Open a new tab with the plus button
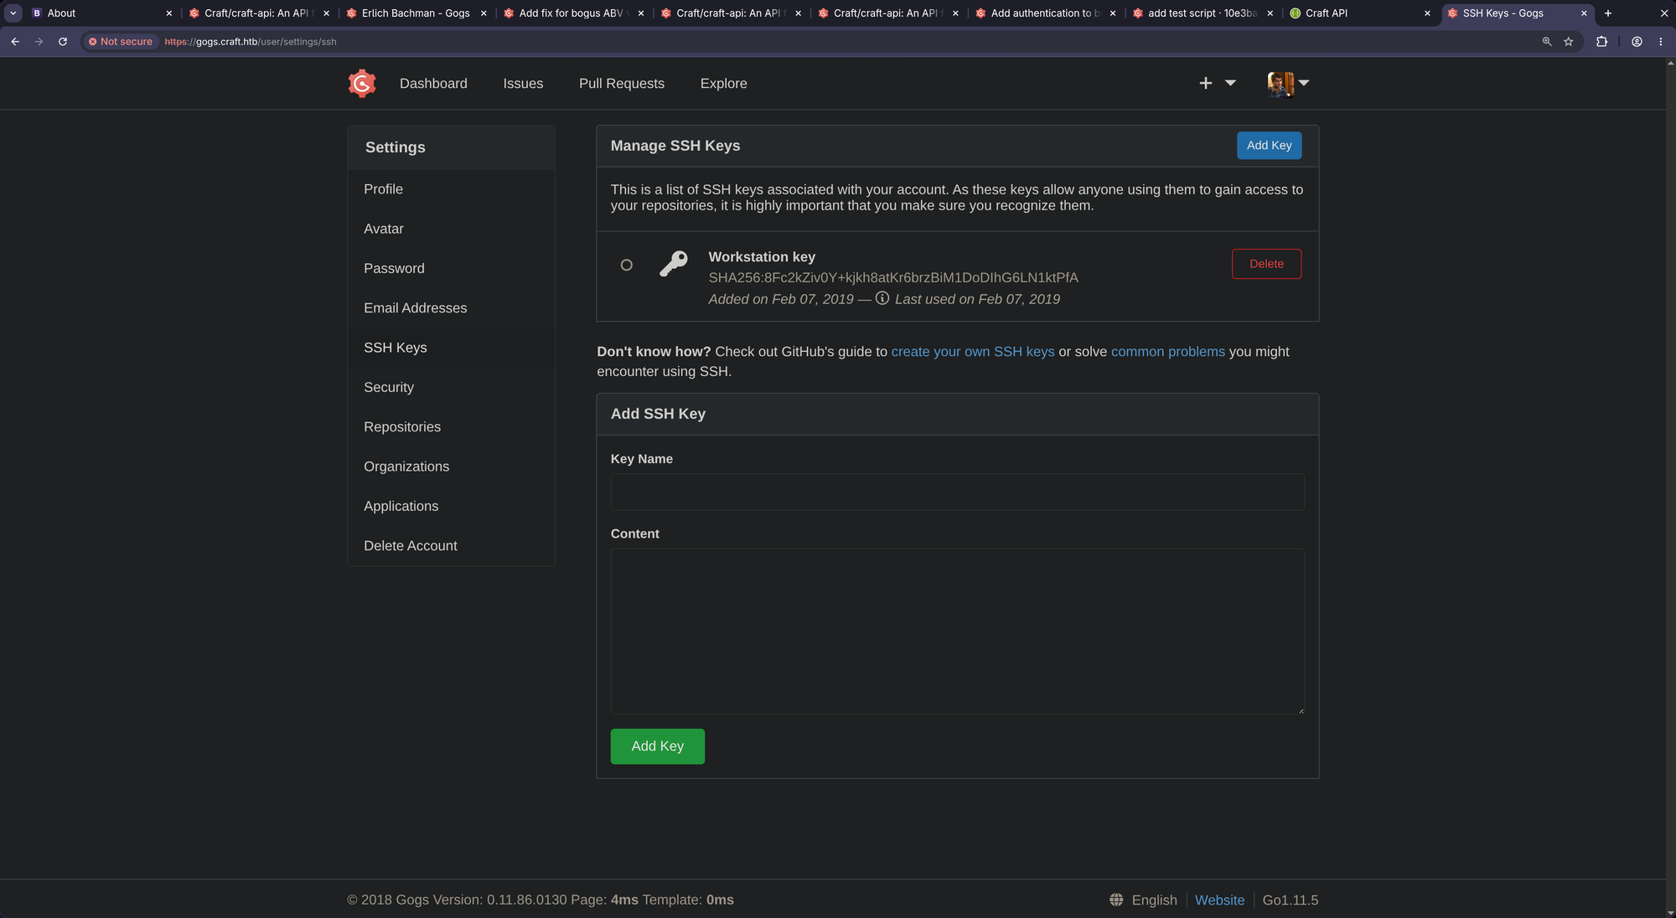This screenshot has width=1676, height=918. 1608,13
